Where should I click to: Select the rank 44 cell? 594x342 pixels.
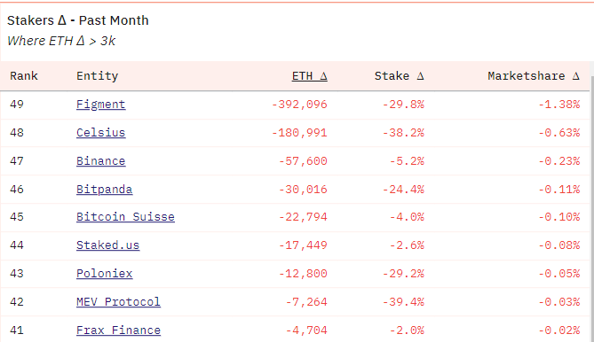[x=17, y=245]
